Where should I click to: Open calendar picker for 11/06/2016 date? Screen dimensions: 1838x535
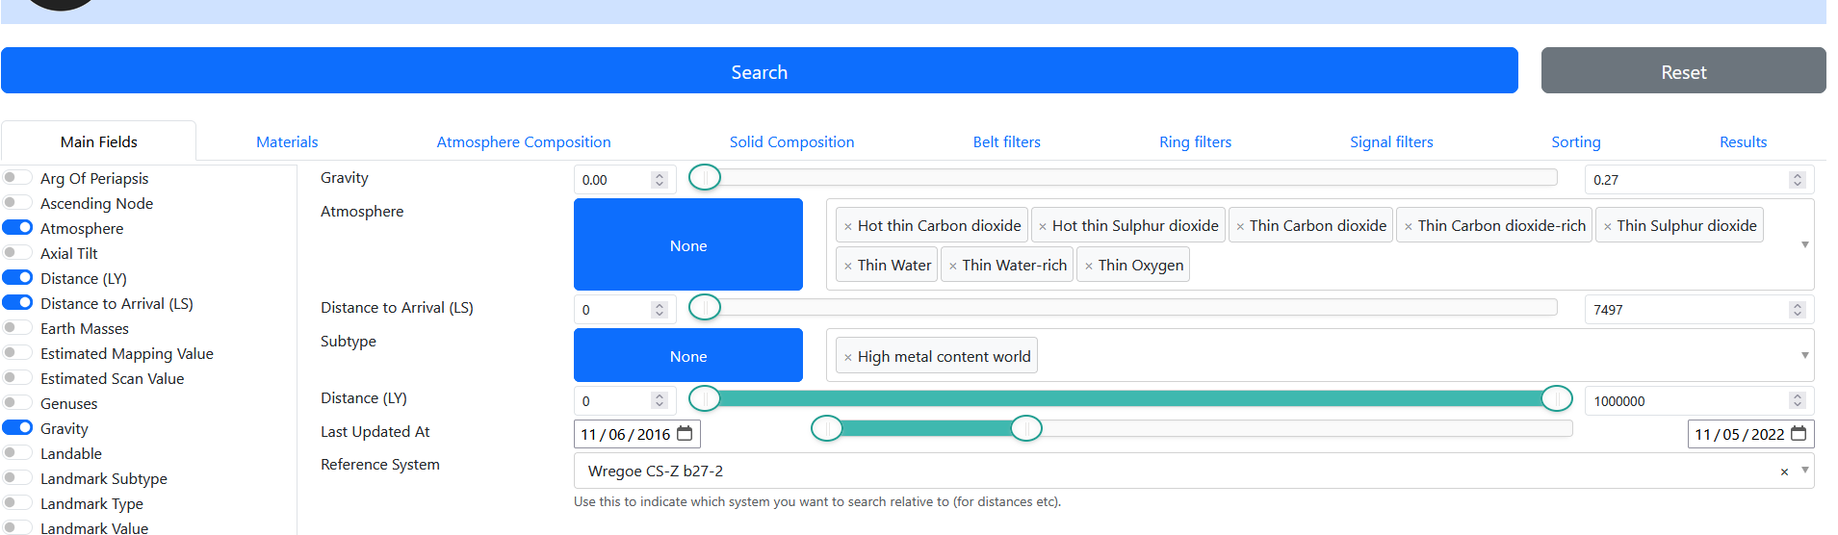click(x=685, y=434)
